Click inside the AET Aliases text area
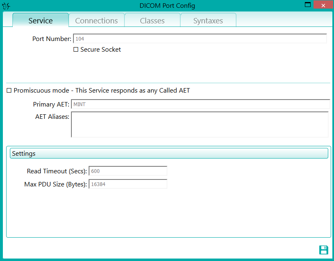334x261 pixels. 199,125
